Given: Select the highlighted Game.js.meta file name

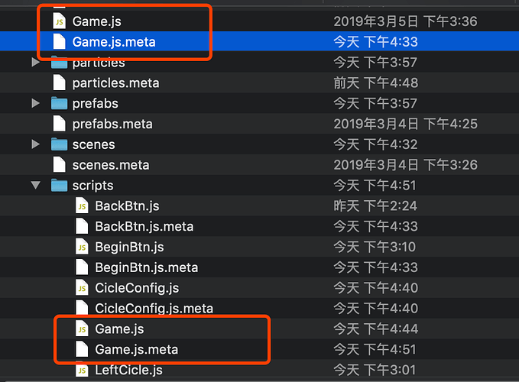Looking at the screenshot, I should (114, 42).
